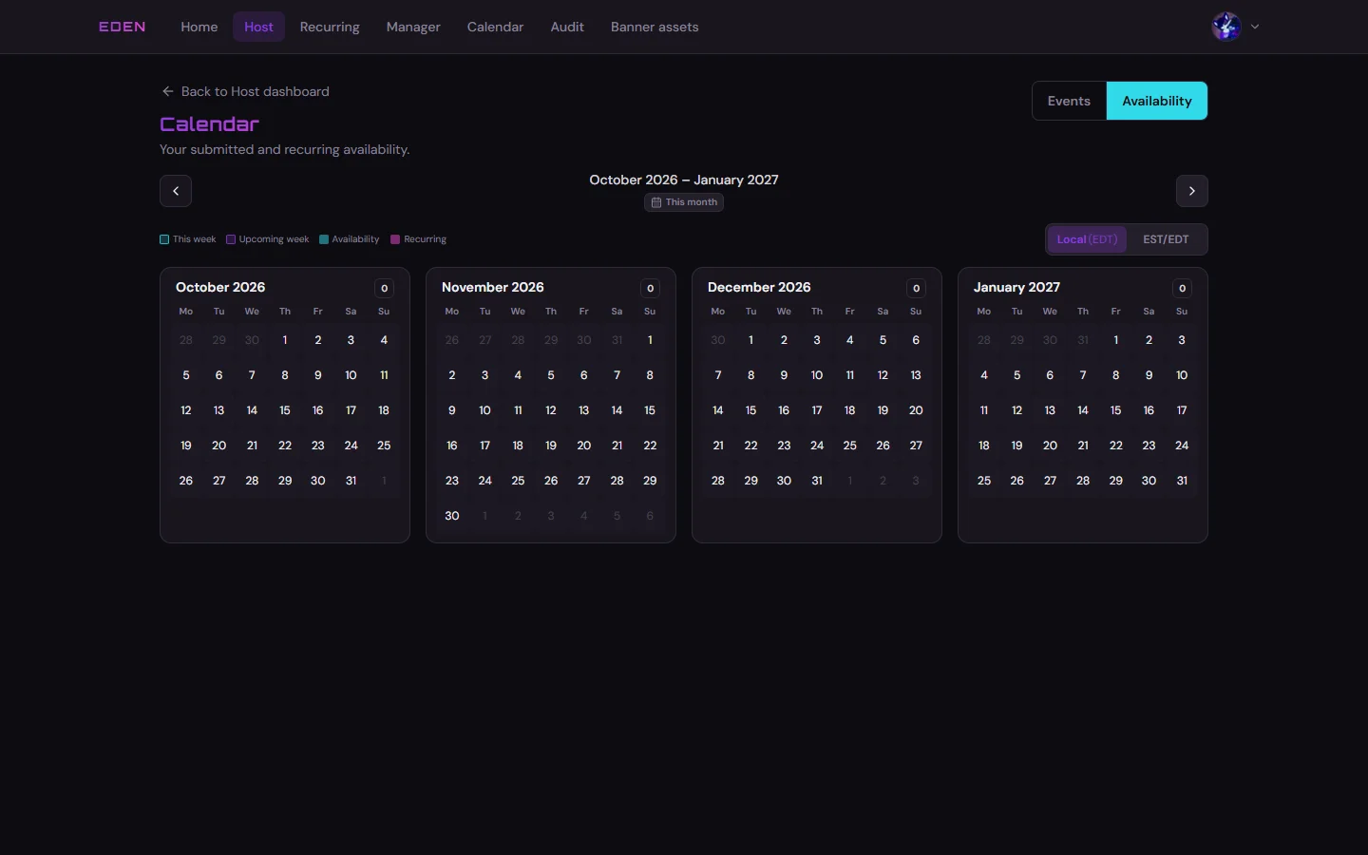
Task: Click the January 2027 count badge
Action: [1182, 288]
